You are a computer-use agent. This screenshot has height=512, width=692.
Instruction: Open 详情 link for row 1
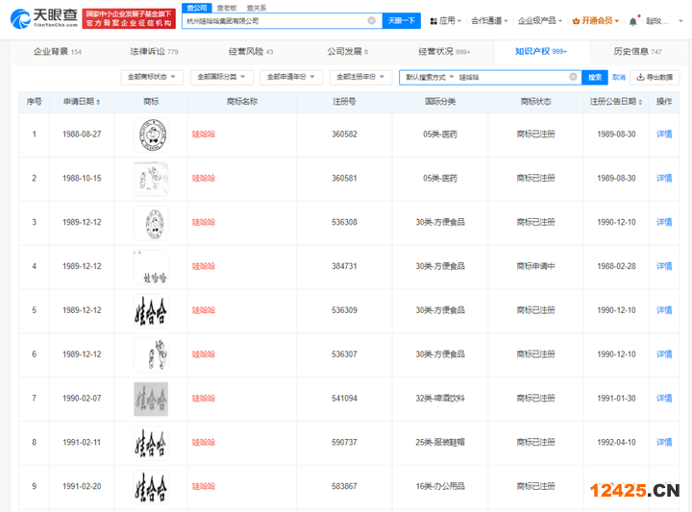click(664, 134)
